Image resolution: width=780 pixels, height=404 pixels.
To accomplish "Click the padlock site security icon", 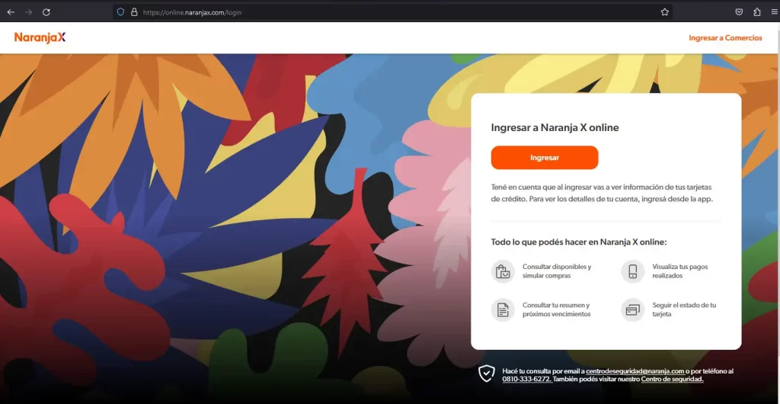I will tap(134, 12).
